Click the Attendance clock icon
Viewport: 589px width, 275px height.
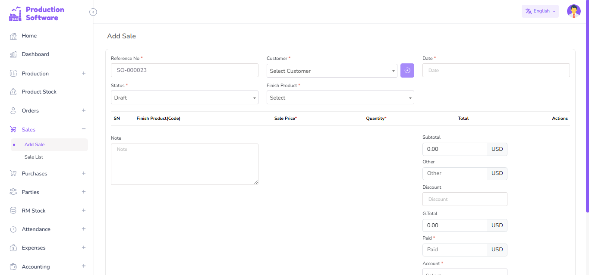point(13,229)
